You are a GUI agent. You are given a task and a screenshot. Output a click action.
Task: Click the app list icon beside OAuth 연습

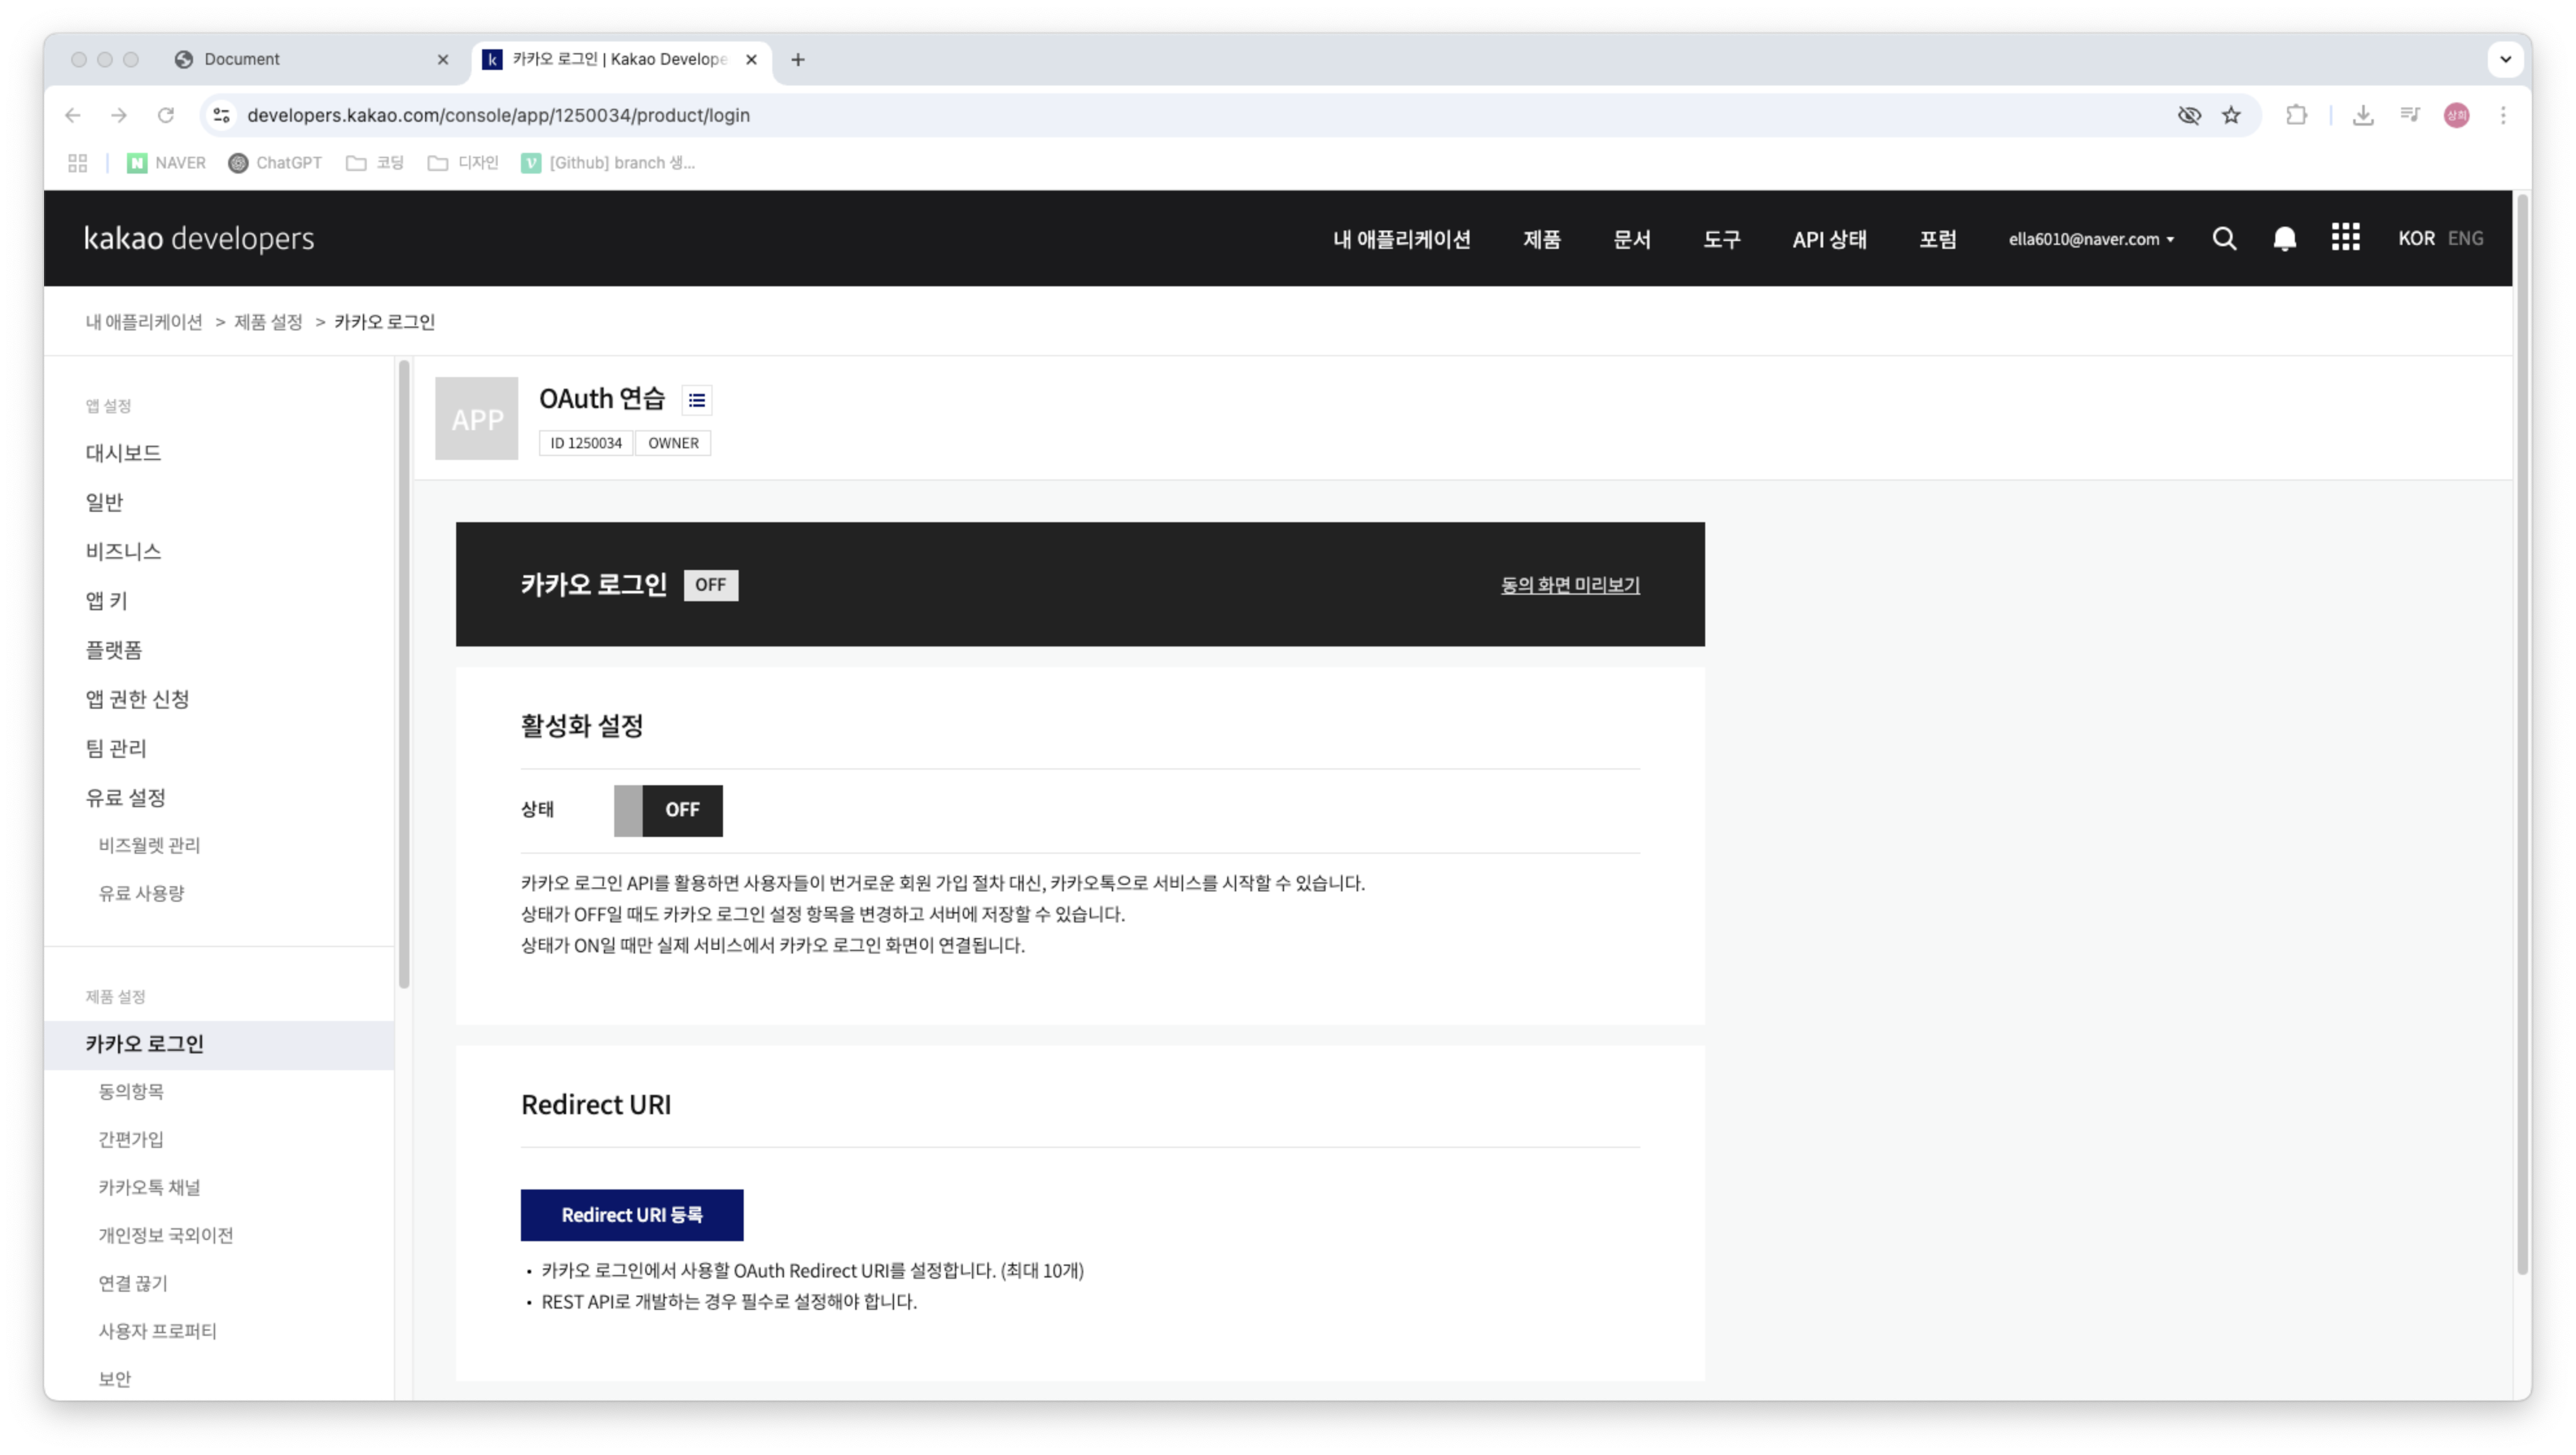(x=697, y=400)
